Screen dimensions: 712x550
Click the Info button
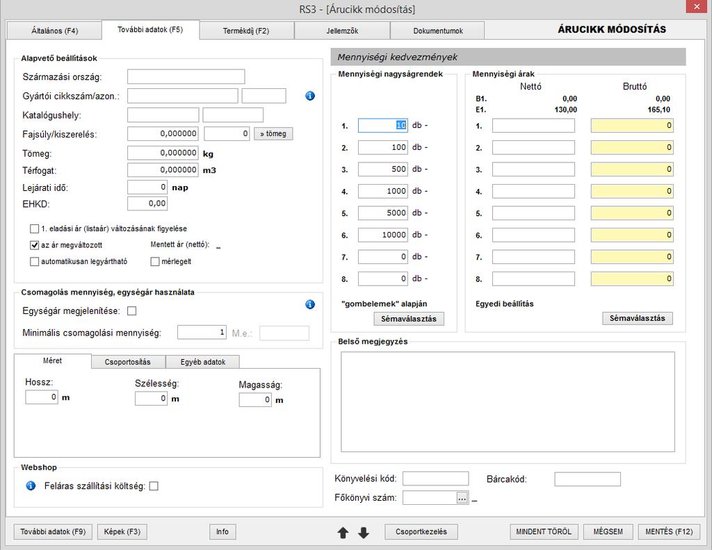tap(222, 531)
